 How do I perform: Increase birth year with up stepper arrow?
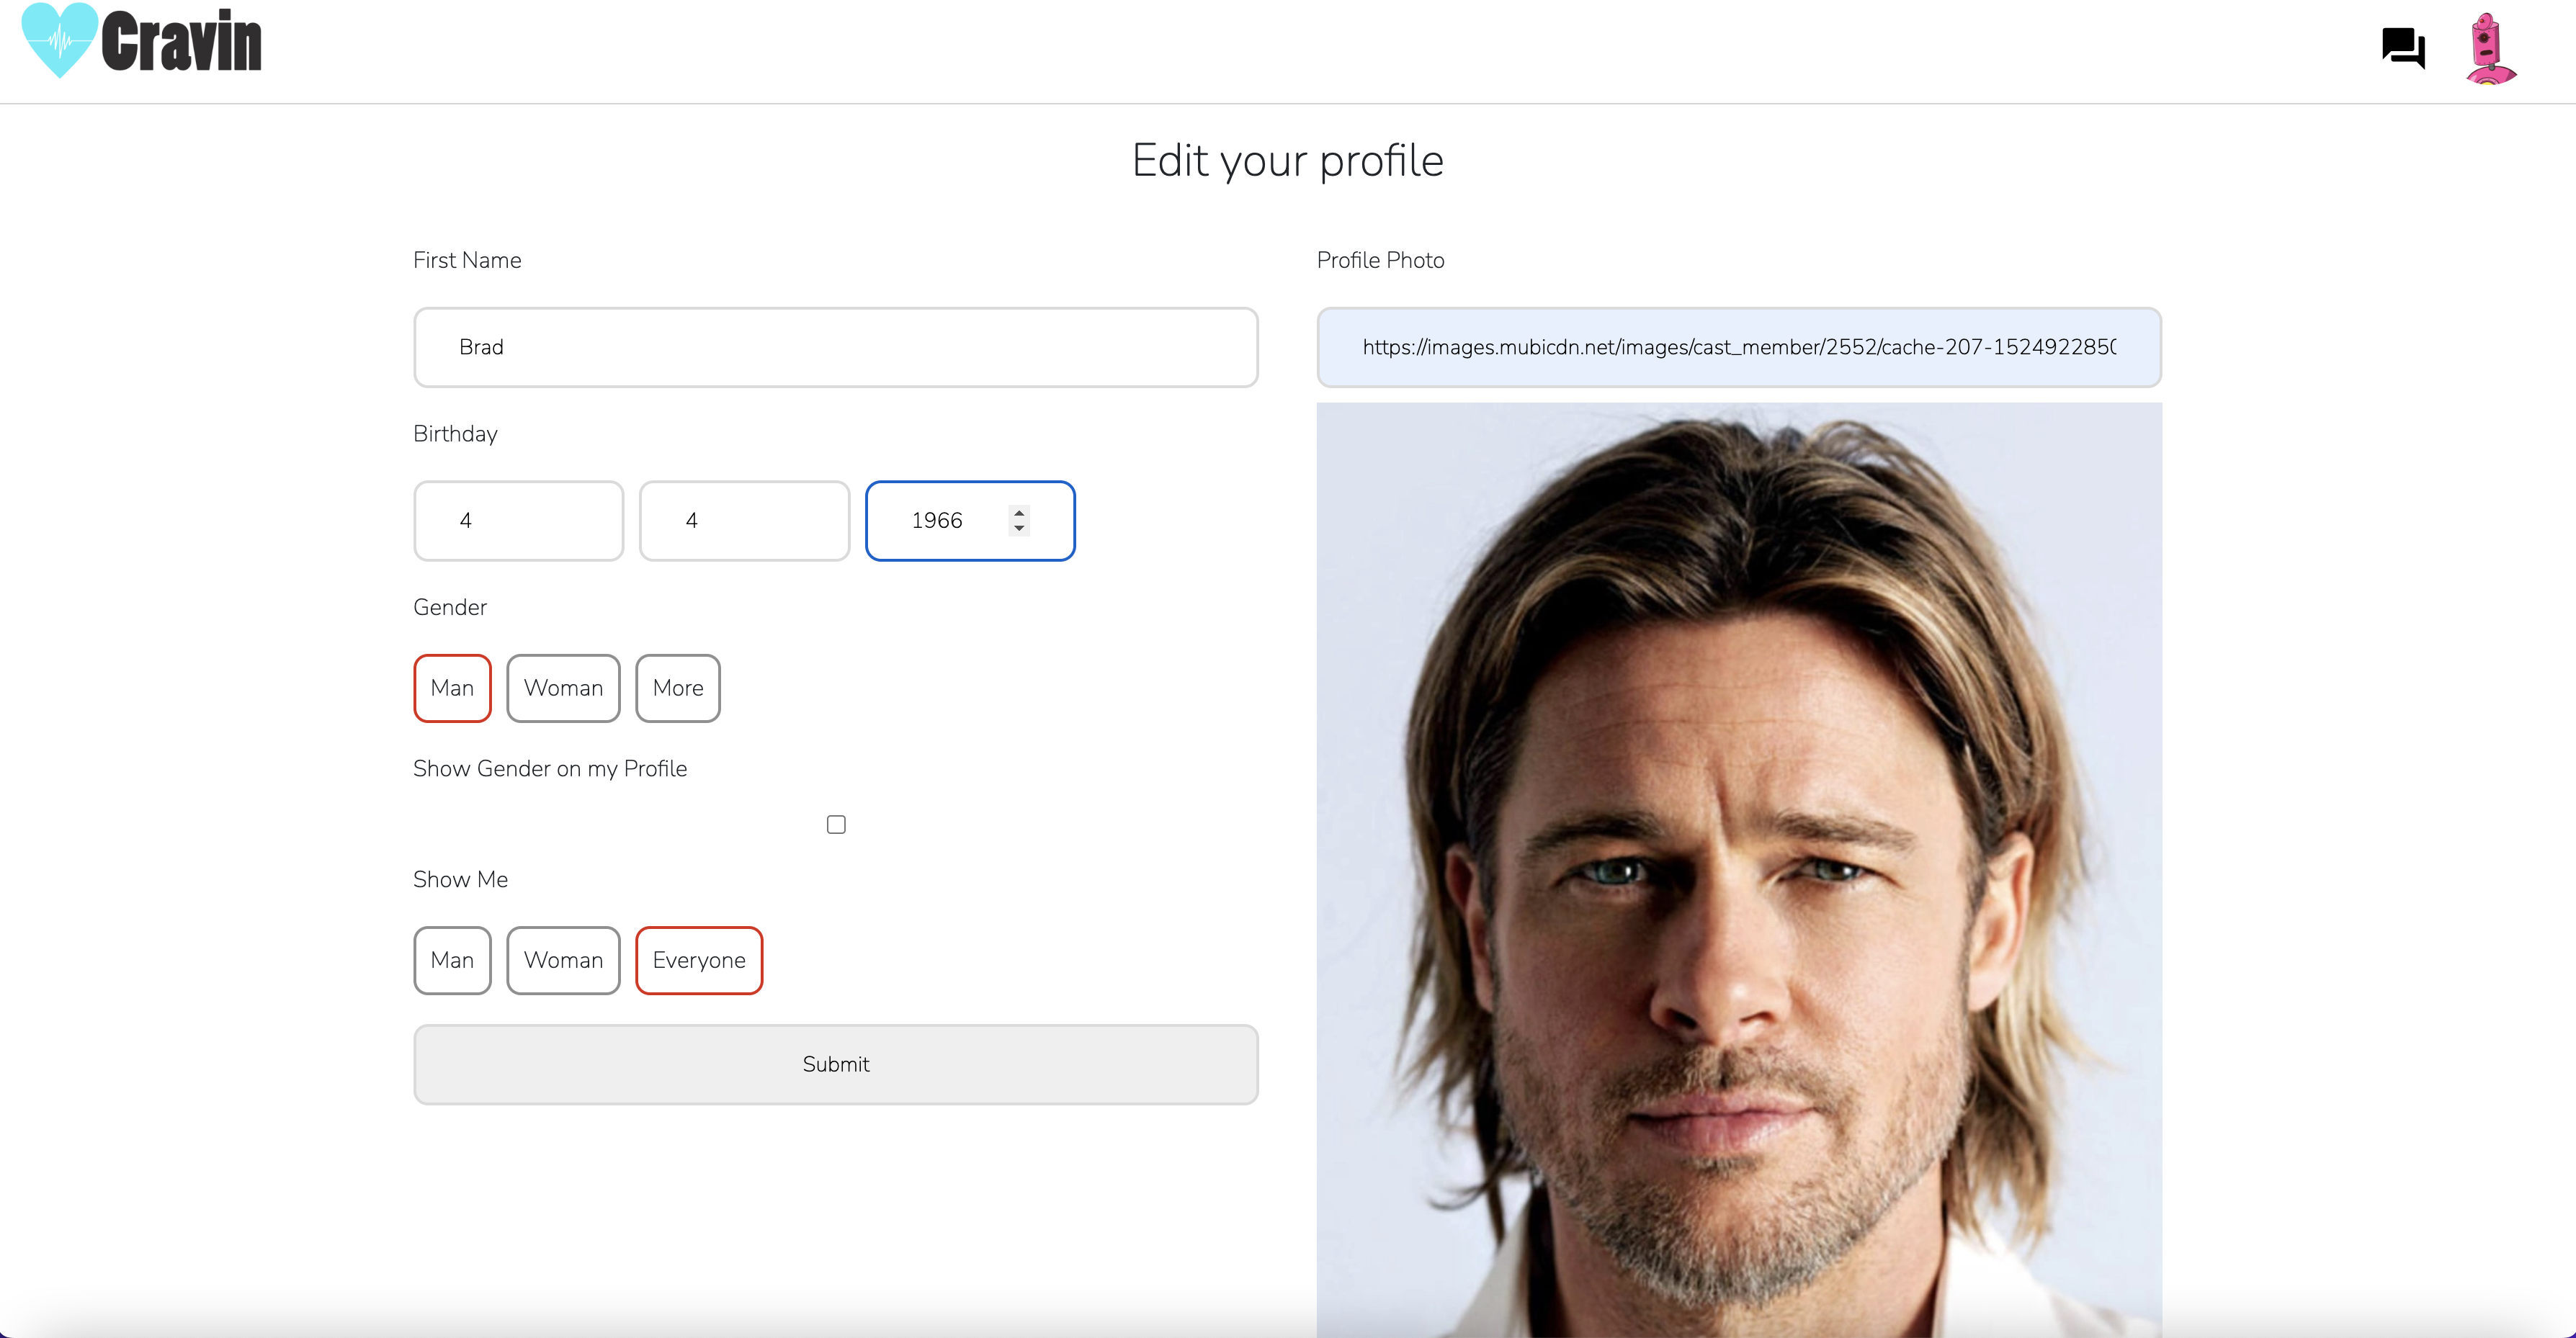(x=1019, y=513)
